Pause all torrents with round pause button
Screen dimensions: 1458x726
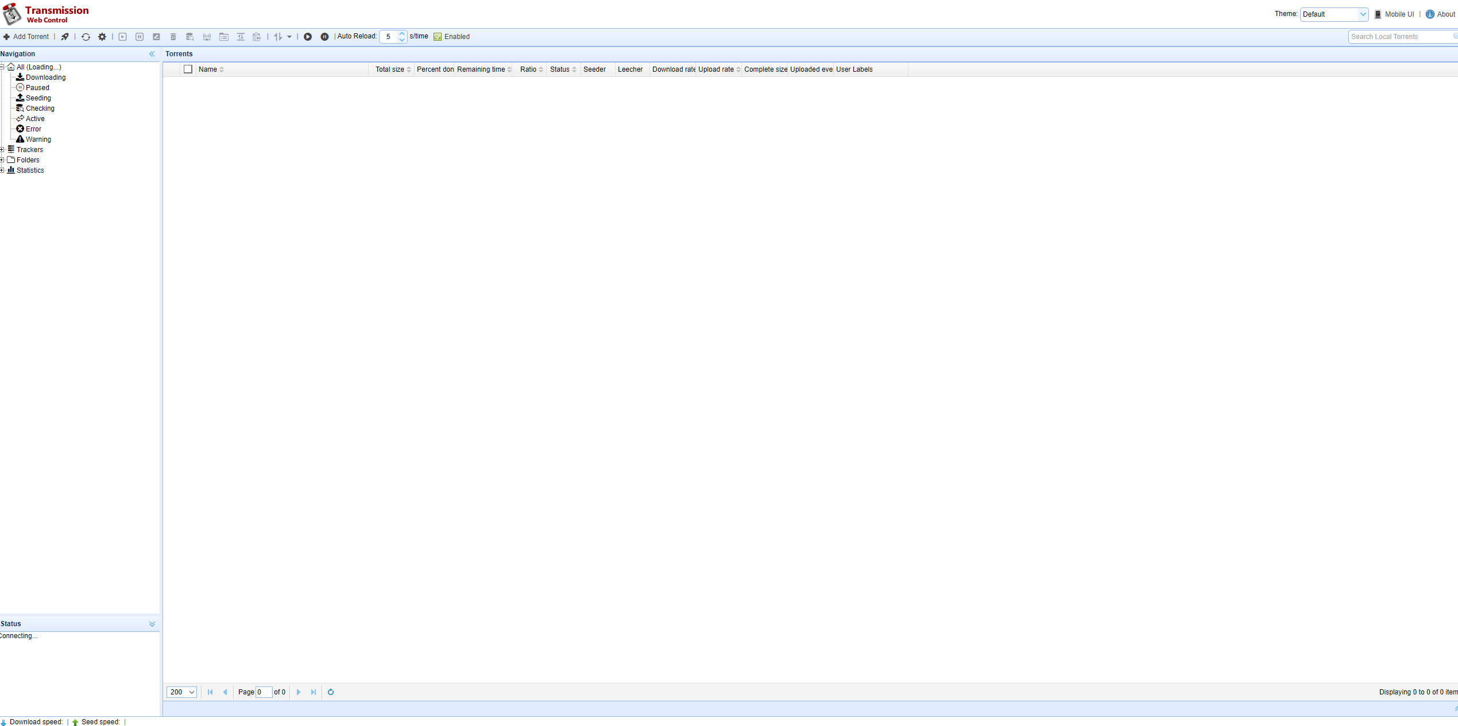coord(324,37)
